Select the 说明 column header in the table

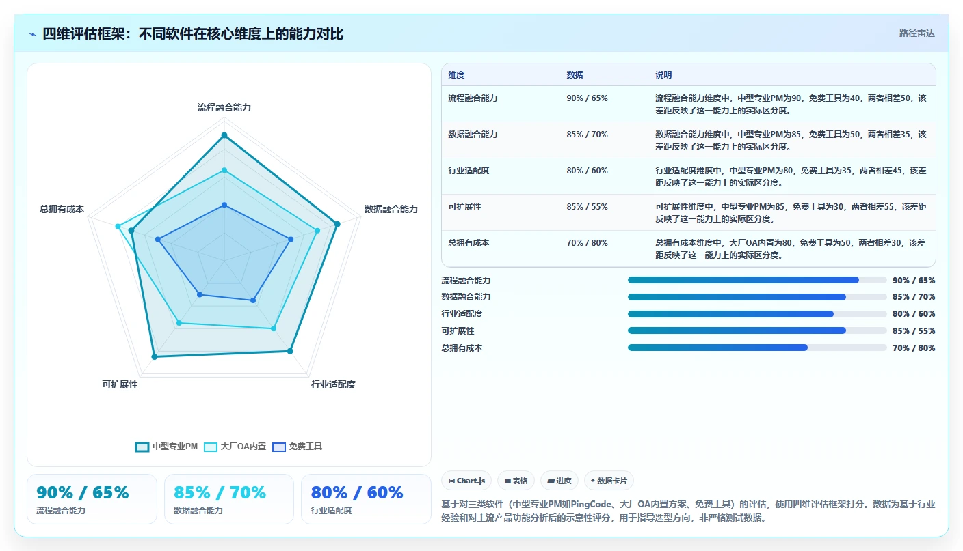click(x=663, y=75)
